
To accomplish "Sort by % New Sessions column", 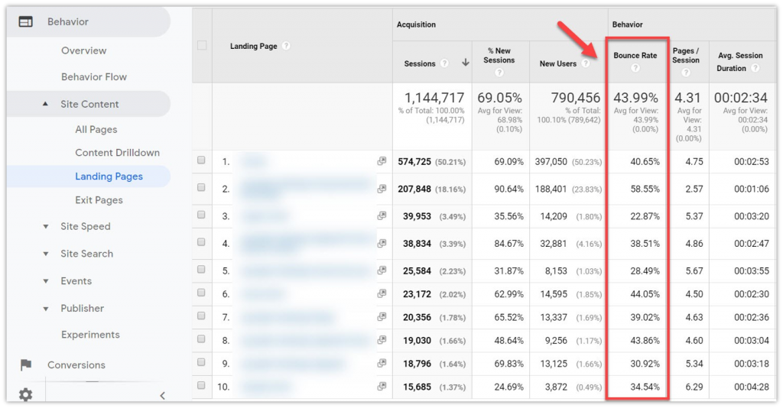I will [x=499, y=55].
